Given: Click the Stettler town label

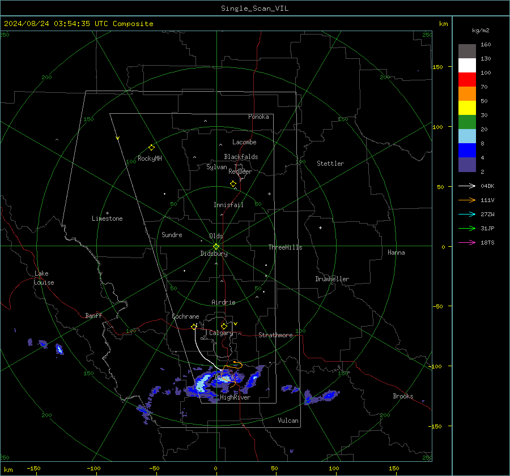Looking at the screenshot, I should [x=330, y=164].
